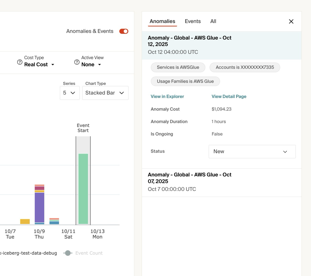The image size is (311, 276).
Task: Toggle Event Count legend marker
Action: click(68, 253)
